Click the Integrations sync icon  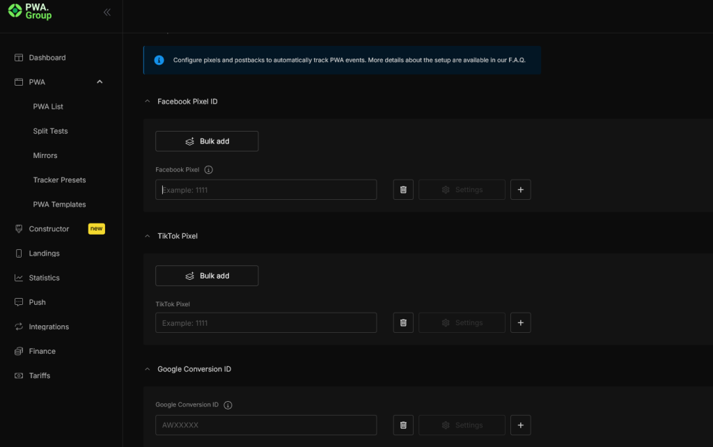[19, 327]
